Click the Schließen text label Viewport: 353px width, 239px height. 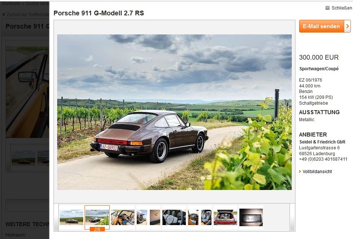tap(342, 8)
